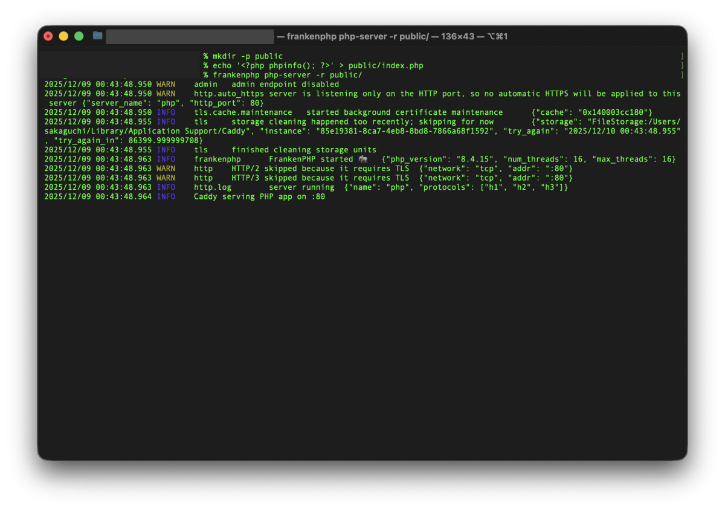725x510 pixels.
Task: Minimize the terminal using the yellow button
Action: [x=63, y=36]
